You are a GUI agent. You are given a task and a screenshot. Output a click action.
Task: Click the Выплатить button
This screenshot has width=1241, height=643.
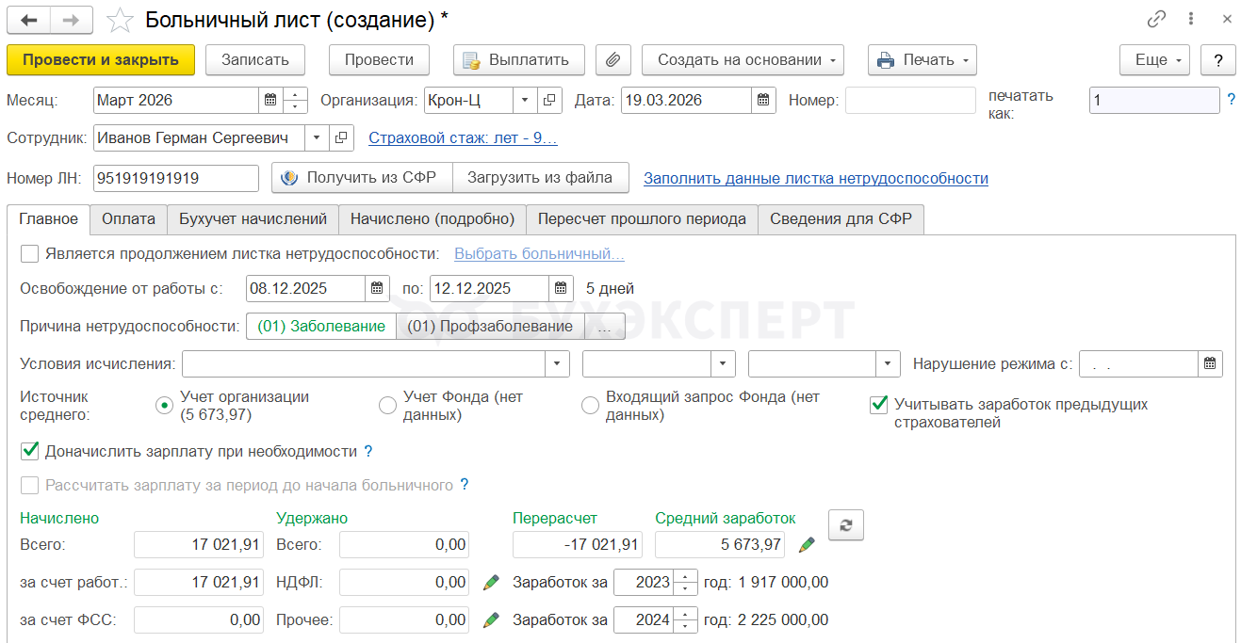(x=519, y=60)
